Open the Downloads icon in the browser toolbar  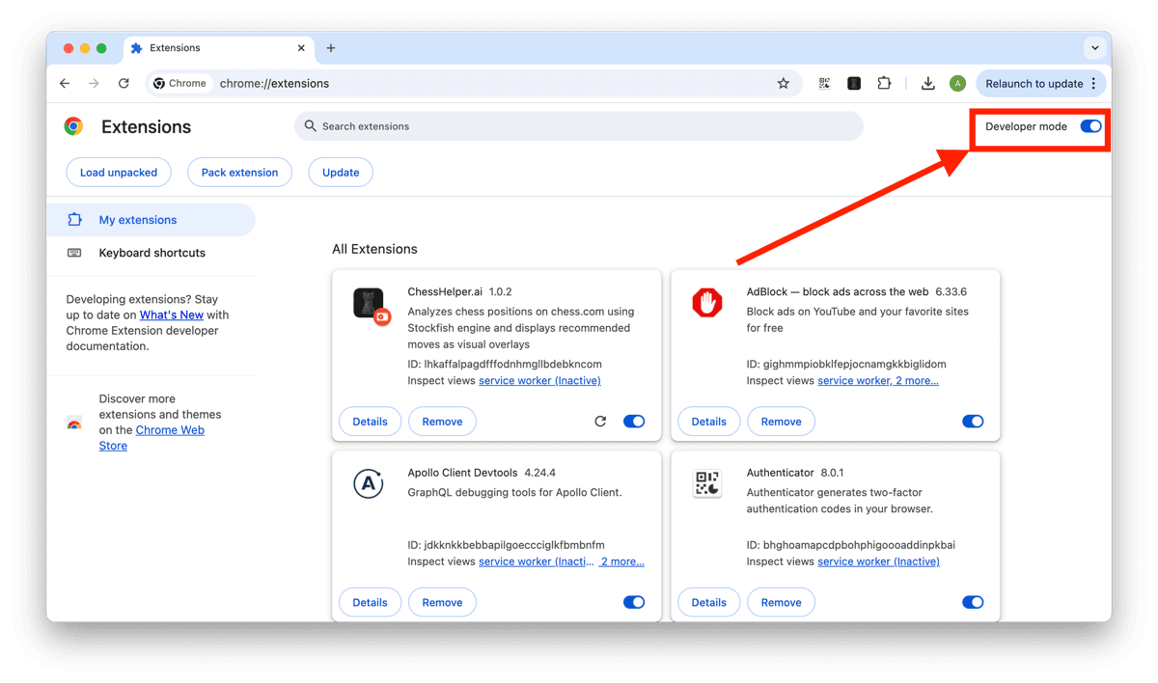coord(927,83)
